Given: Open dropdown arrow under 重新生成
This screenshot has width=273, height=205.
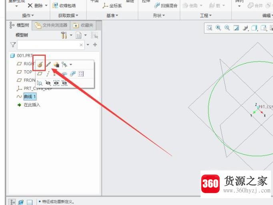Looking at the screenshot, I should pos(16,6).
